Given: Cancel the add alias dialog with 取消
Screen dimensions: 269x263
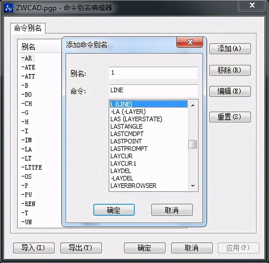Looking at the screenshot, I should tap(172, 210).
